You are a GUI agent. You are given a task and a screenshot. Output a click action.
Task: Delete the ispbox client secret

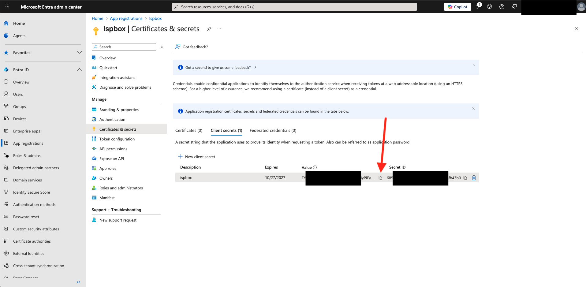coord(474,178)
